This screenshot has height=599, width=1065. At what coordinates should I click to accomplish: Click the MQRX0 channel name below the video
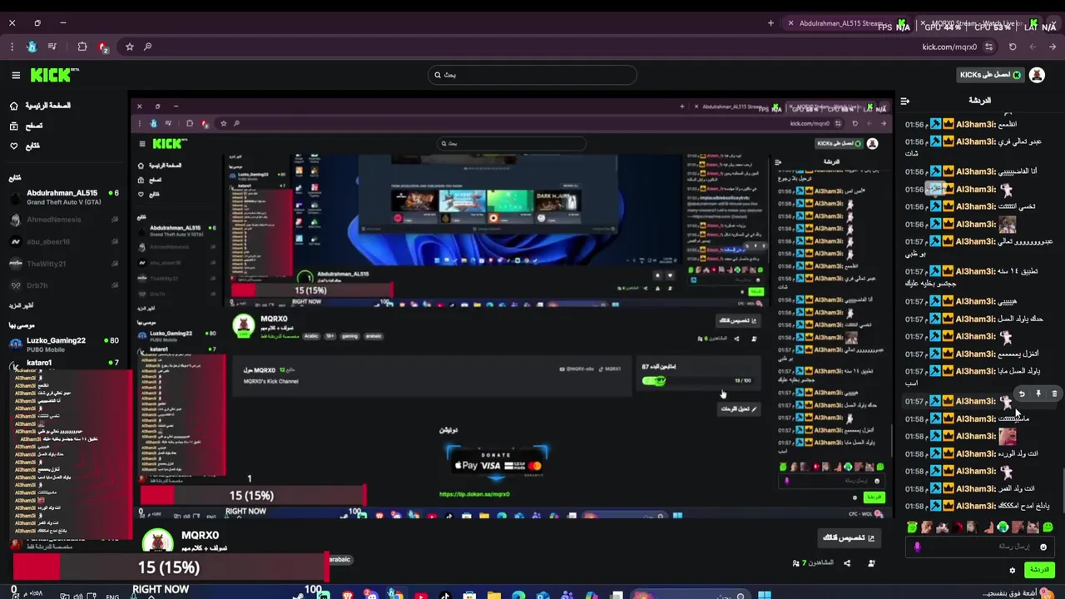tap(200, 536)
